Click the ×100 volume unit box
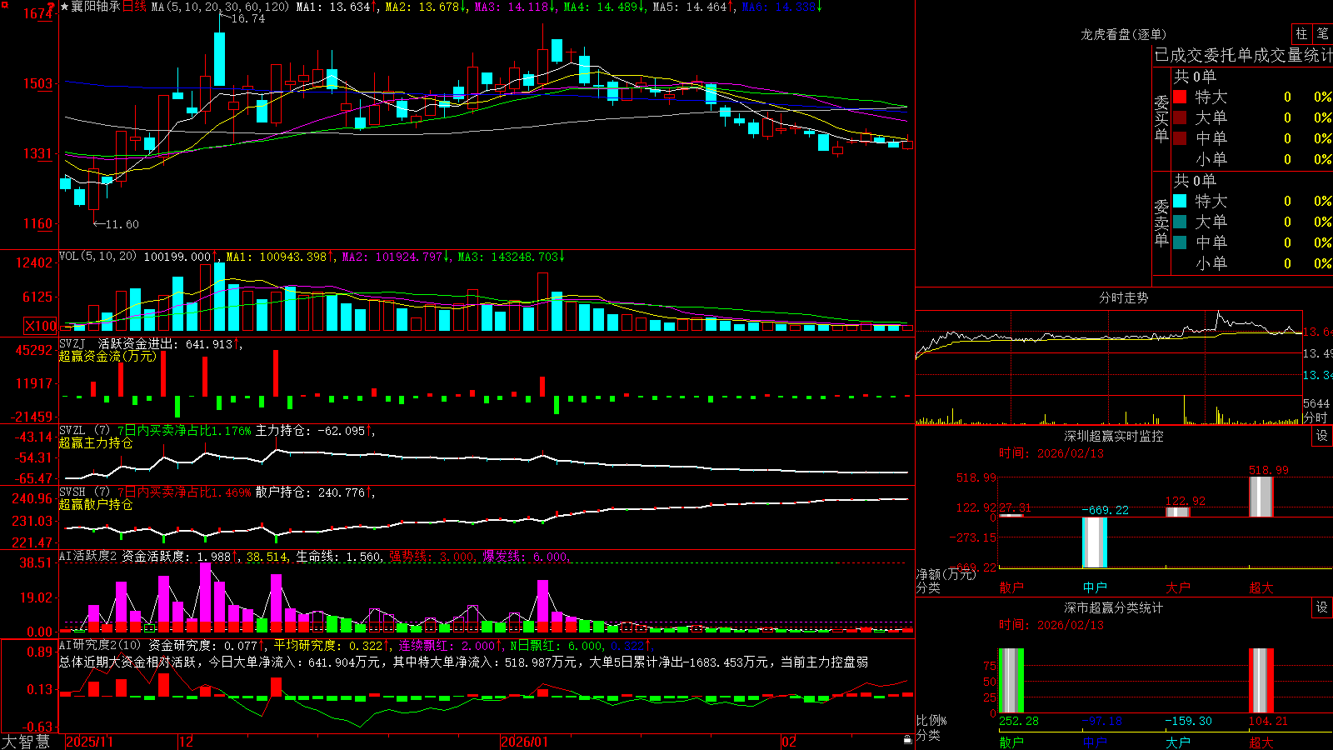The height and width of the screenshot is (750, 1333). pyautogui.click(x=40, y=326)
